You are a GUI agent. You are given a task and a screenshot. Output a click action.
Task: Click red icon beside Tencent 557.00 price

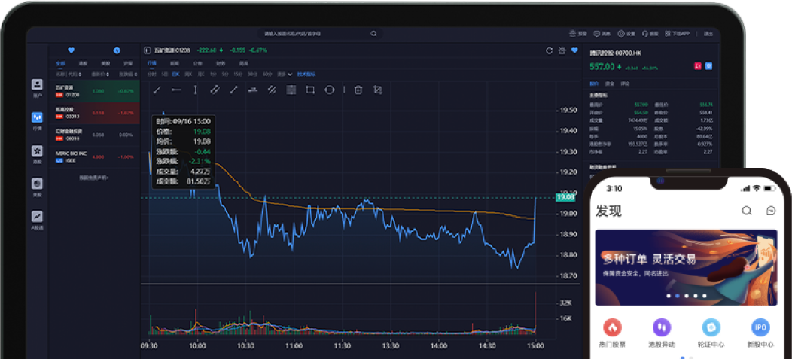tap(698, 66)
